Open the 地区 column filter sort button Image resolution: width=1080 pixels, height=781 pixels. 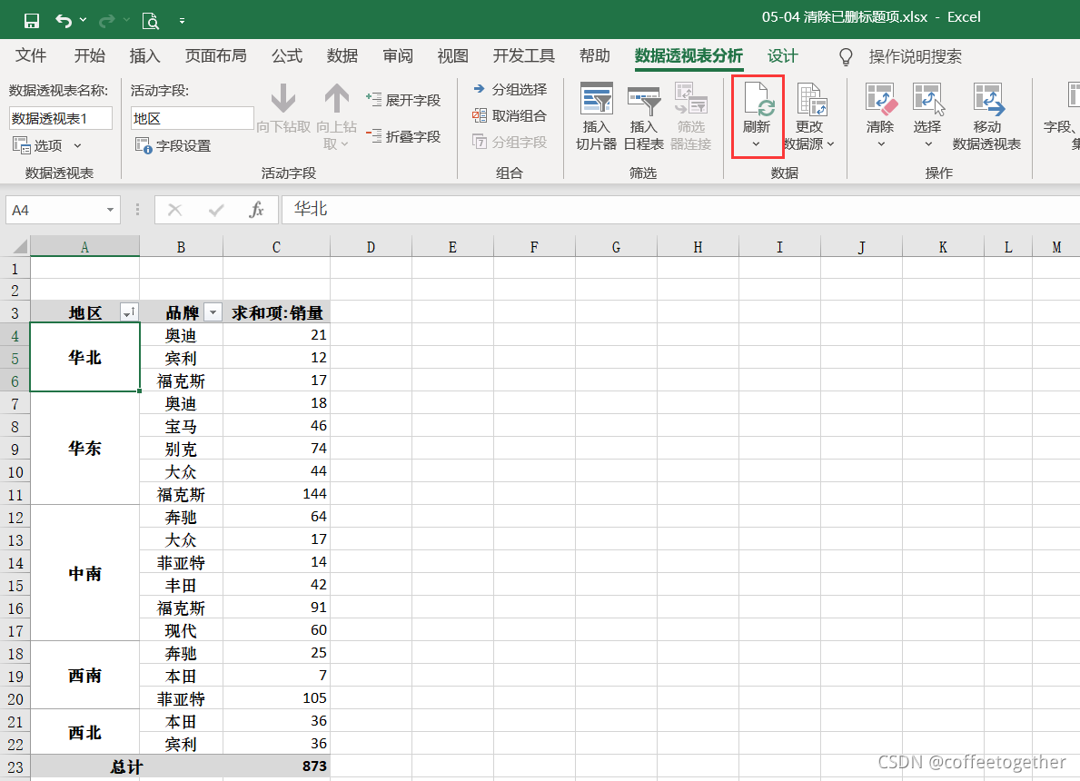(129, 312)
